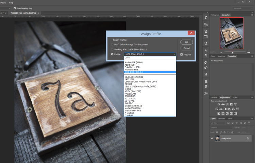This screenshot has width=255, height=163.
Task: Open the Help menu
Action: coord(11,2)
